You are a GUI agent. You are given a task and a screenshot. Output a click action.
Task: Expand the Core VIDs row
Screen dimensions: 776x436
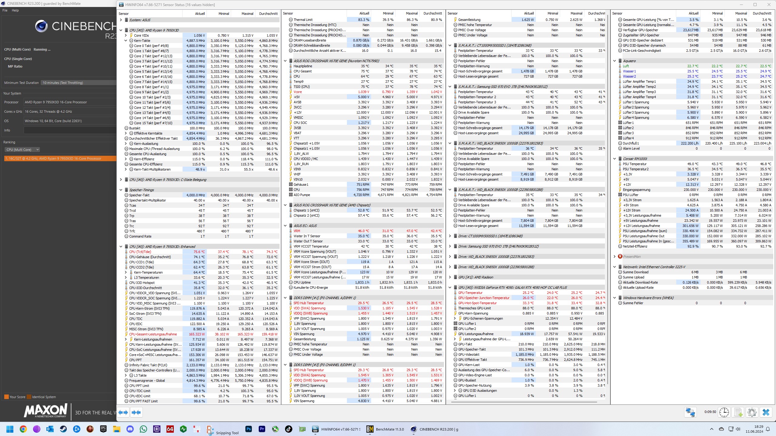[126, 35]
